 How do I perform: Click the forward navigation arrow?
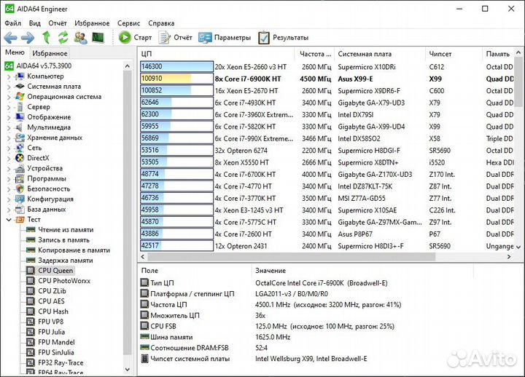tap(28, 38)
